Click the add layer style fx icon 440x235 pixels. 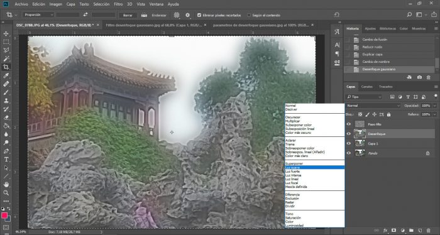tap(385, 231)
